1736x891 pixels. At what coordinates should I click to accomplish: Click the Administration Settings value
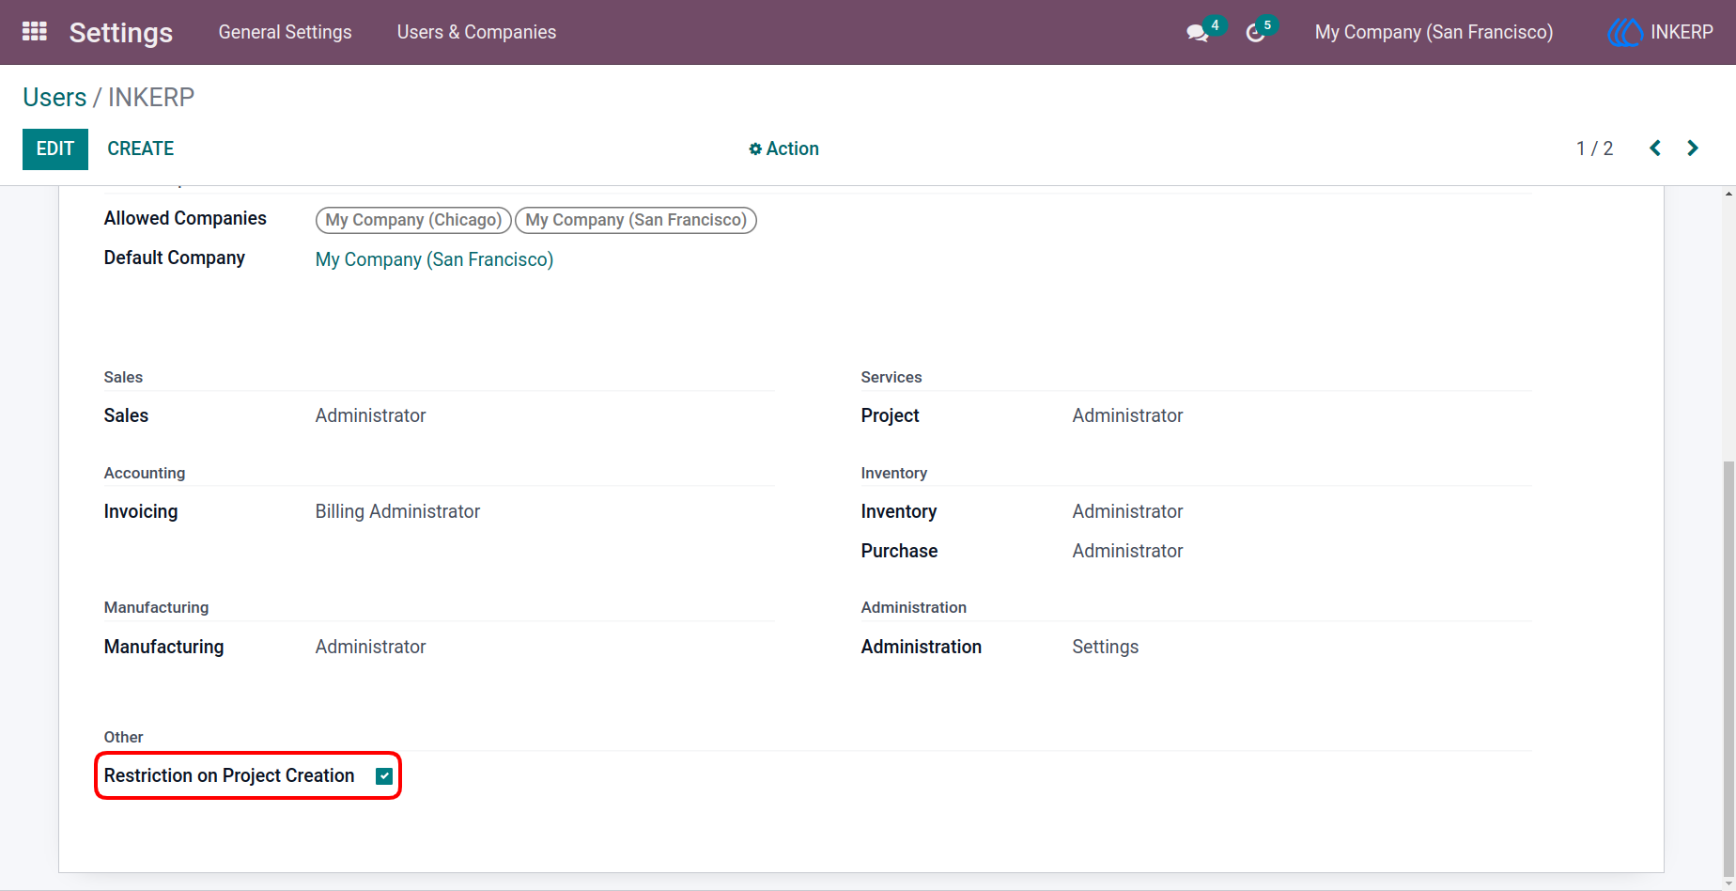tap(1105, 647)
